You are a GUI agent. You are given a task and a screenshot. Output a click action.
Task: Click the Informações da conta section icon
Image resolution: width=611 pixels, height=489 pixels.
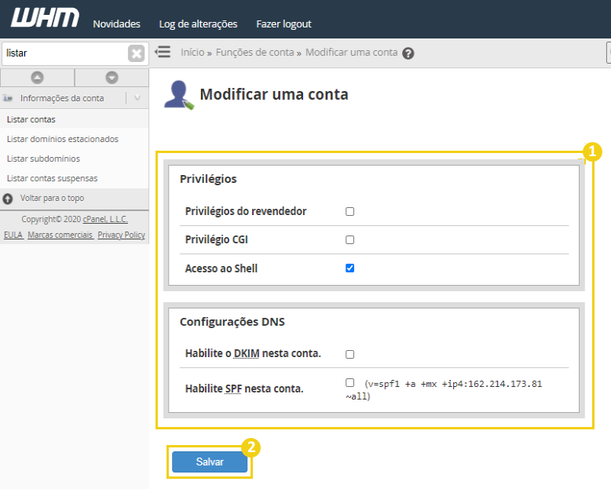click(8, 98)
